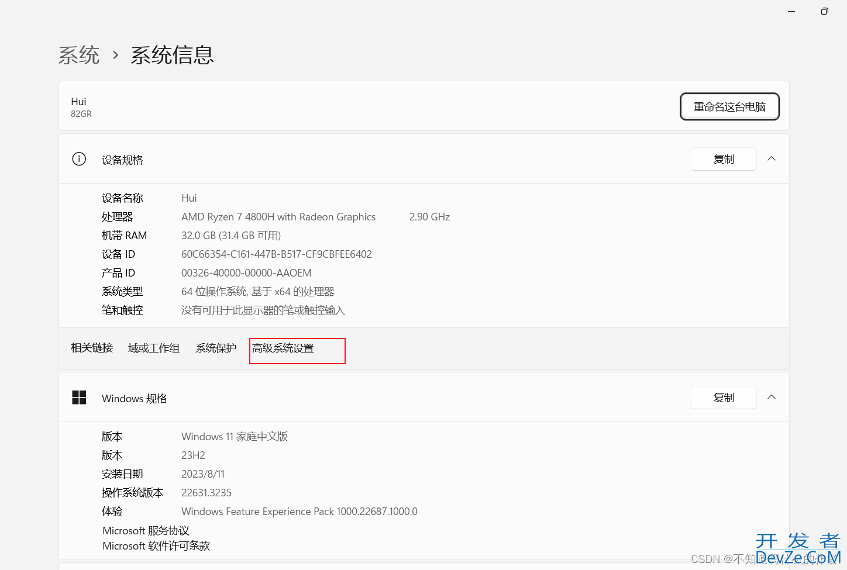This screenshot has height=570, width=847.
Task: Click the device specifications info icon
Action: coord(79,159)
